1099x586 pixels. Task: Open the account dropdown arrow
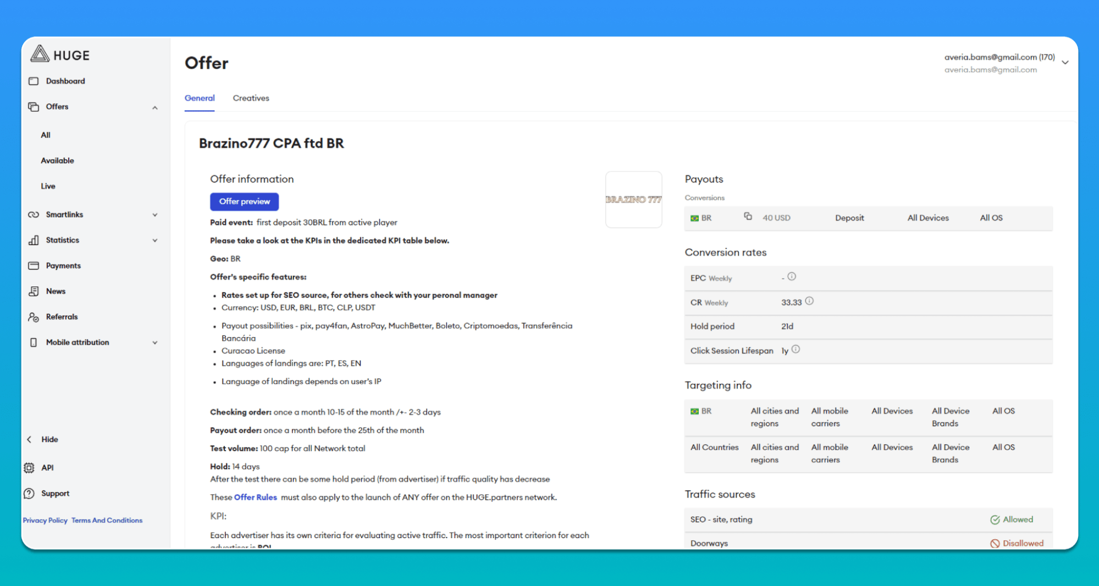pos(1065,63)
